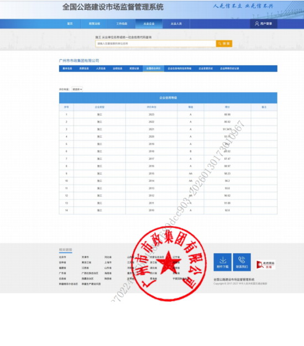Switch to the 人员信息 tab
The image size is (304, 346).
(101, 69)
